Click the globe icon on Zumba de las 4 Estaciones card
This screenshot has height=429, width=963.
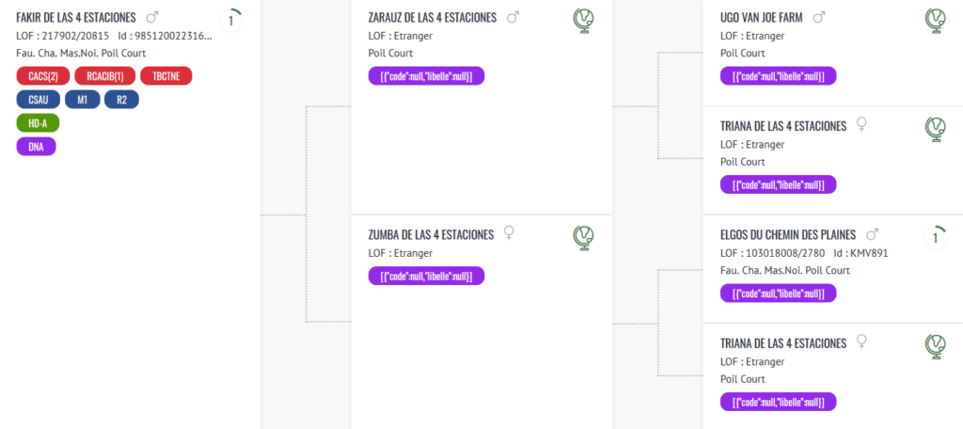584,237
